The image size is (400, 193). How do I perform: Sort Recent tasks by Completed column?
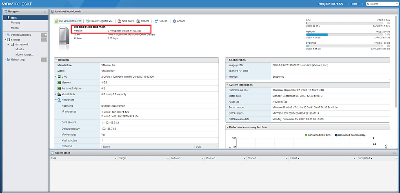point(377,158)
